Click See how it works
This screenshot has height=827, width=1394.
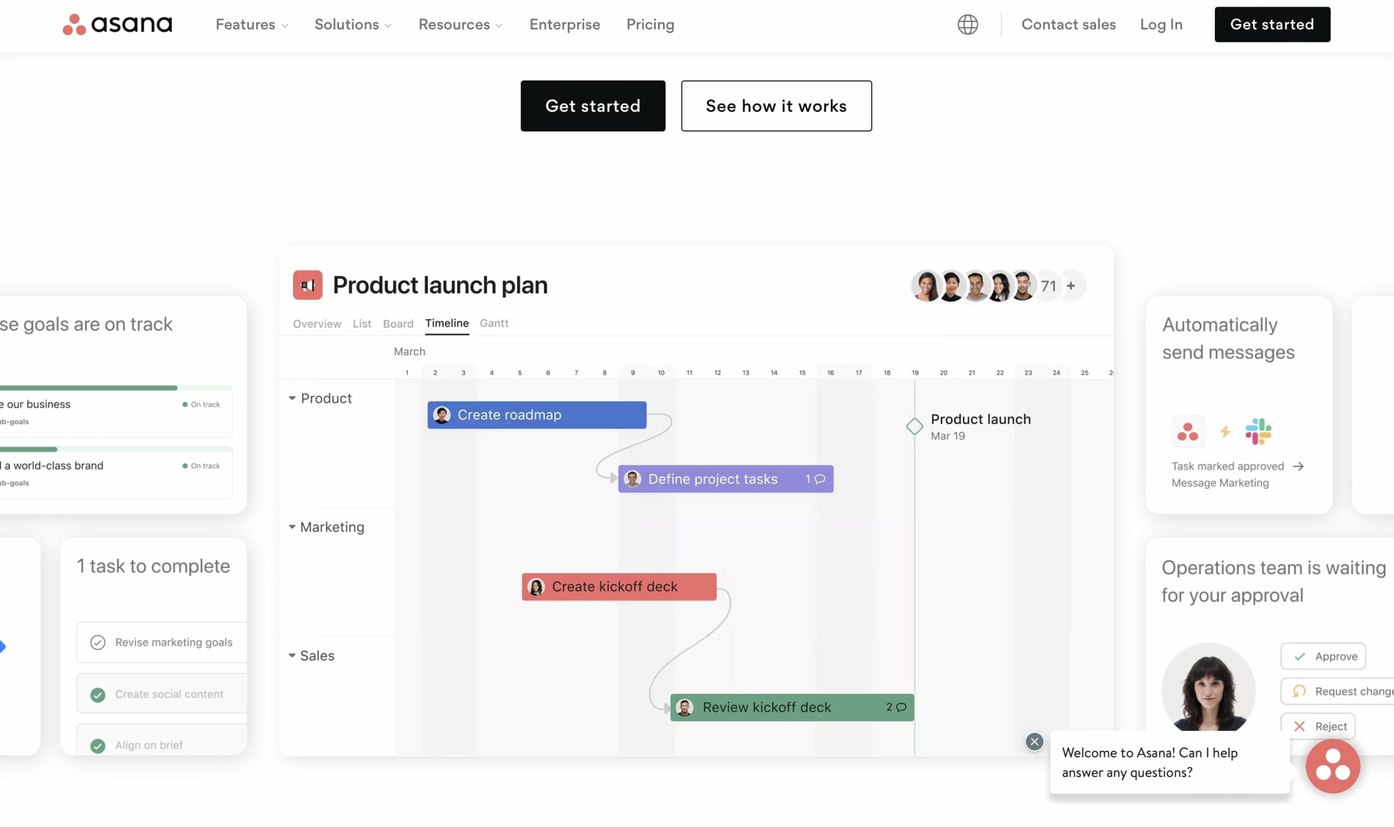(x=776, y=106)
